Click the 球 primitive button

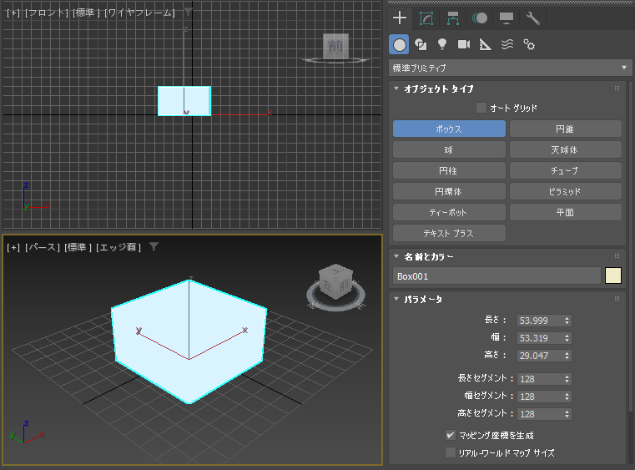point(449,150)
